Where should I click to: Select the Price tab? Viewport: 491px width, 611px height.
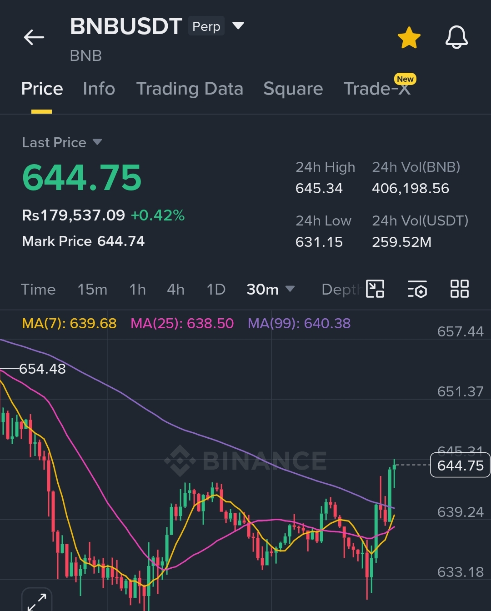42,89
